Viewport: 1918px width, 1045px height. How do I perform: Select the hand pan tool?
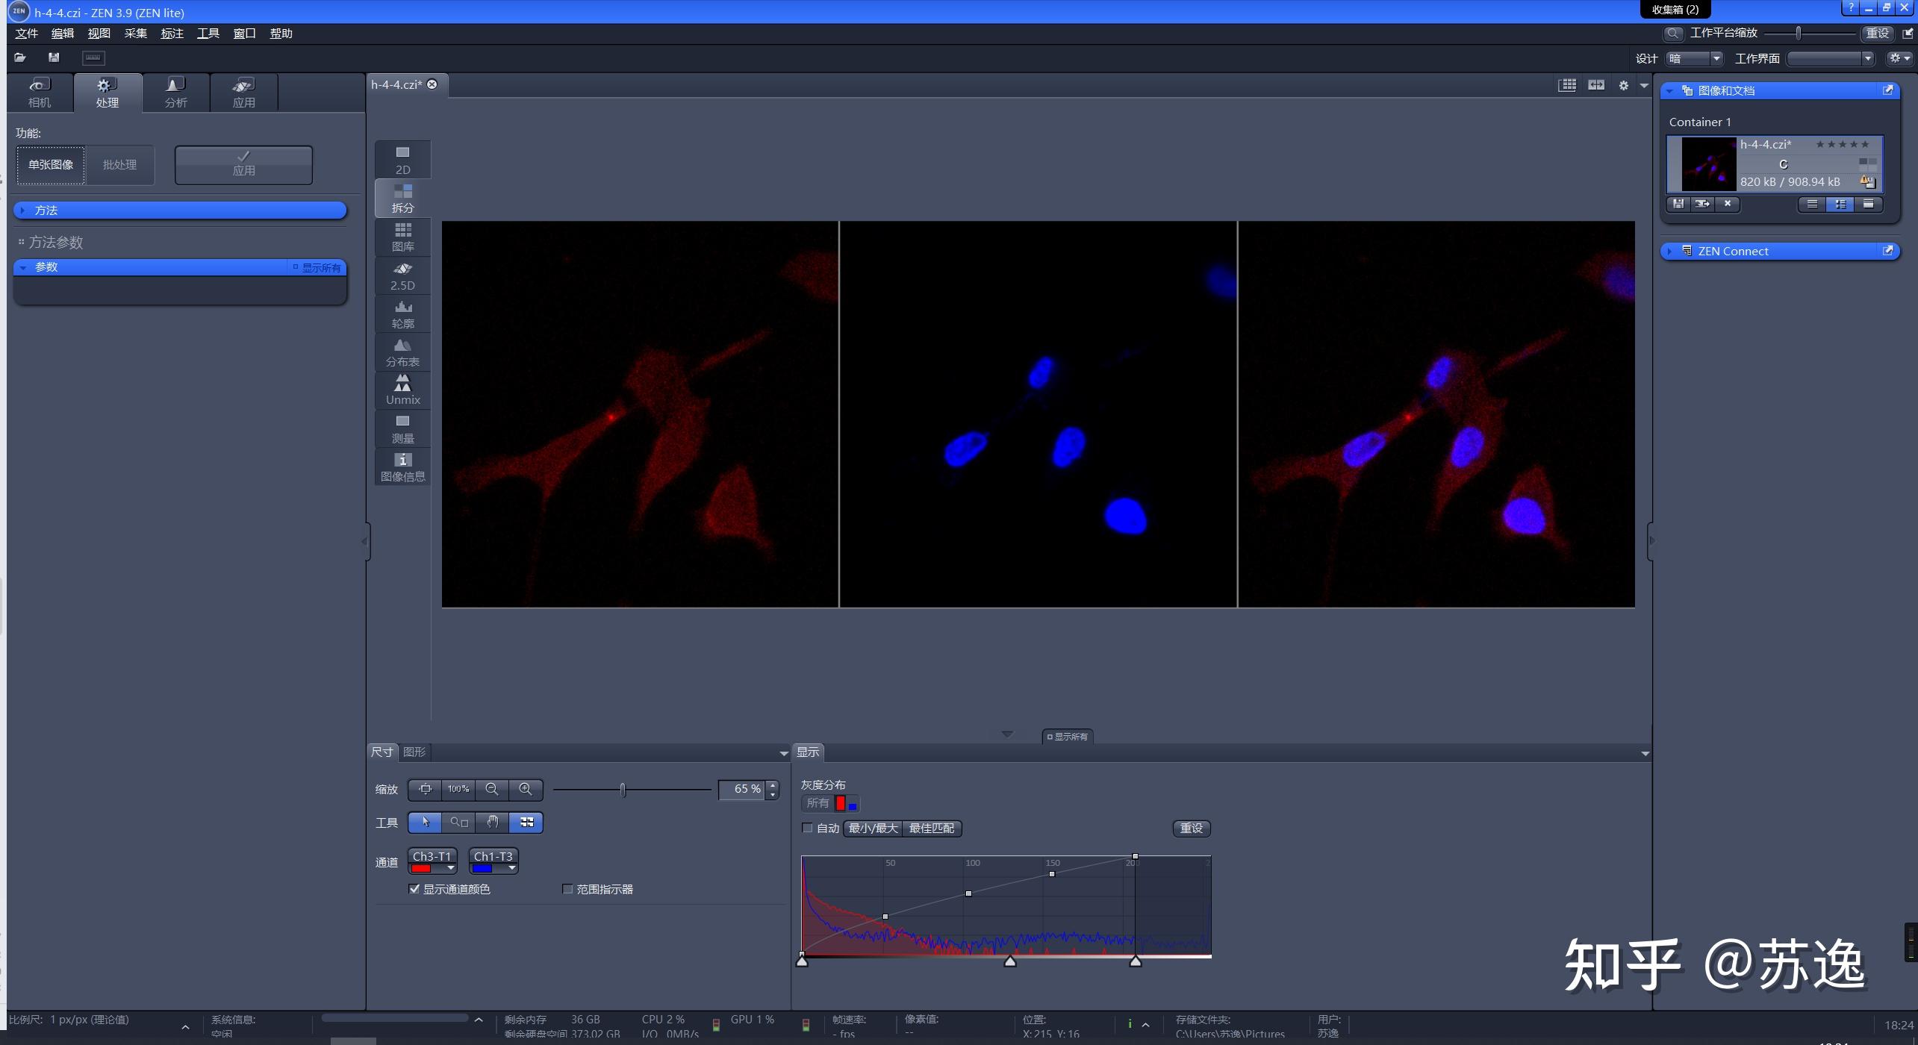[x=492, y=822]
